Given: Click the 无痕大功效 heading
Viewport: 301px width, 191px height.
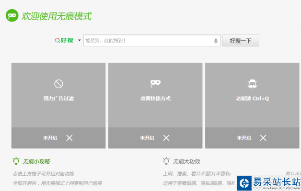Looking at the screenshot, I should tap(186, 161).
